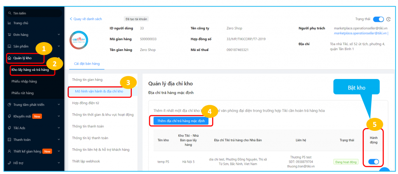Click the Liên hệ column header
The height and width of the screenshot is (174, 398).
point(300,140)
